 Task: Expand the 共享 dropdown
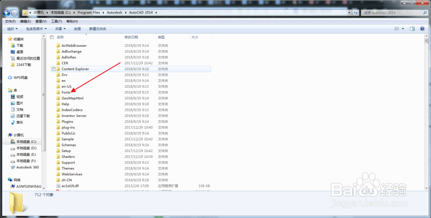coord(60,29)
